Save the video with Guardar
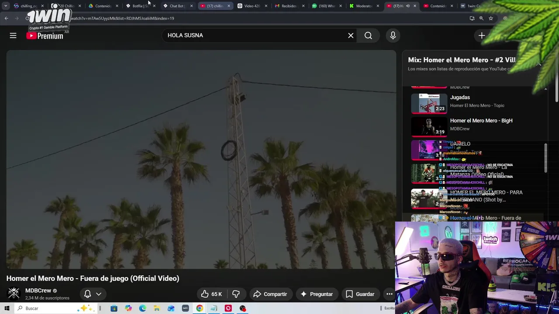Screen dimensions: 559x314 click(x=360, y=294)
